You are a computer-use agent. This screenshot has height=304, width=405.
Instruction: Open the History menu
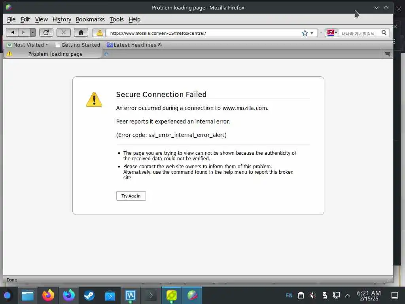pyautogui.click(x=62, y=19)
